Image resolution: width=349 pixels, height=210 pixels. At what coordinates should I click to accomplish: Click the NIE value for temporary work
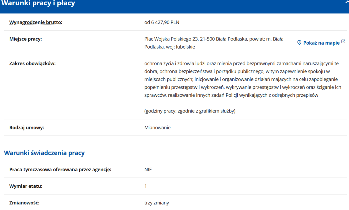(148, 170)
